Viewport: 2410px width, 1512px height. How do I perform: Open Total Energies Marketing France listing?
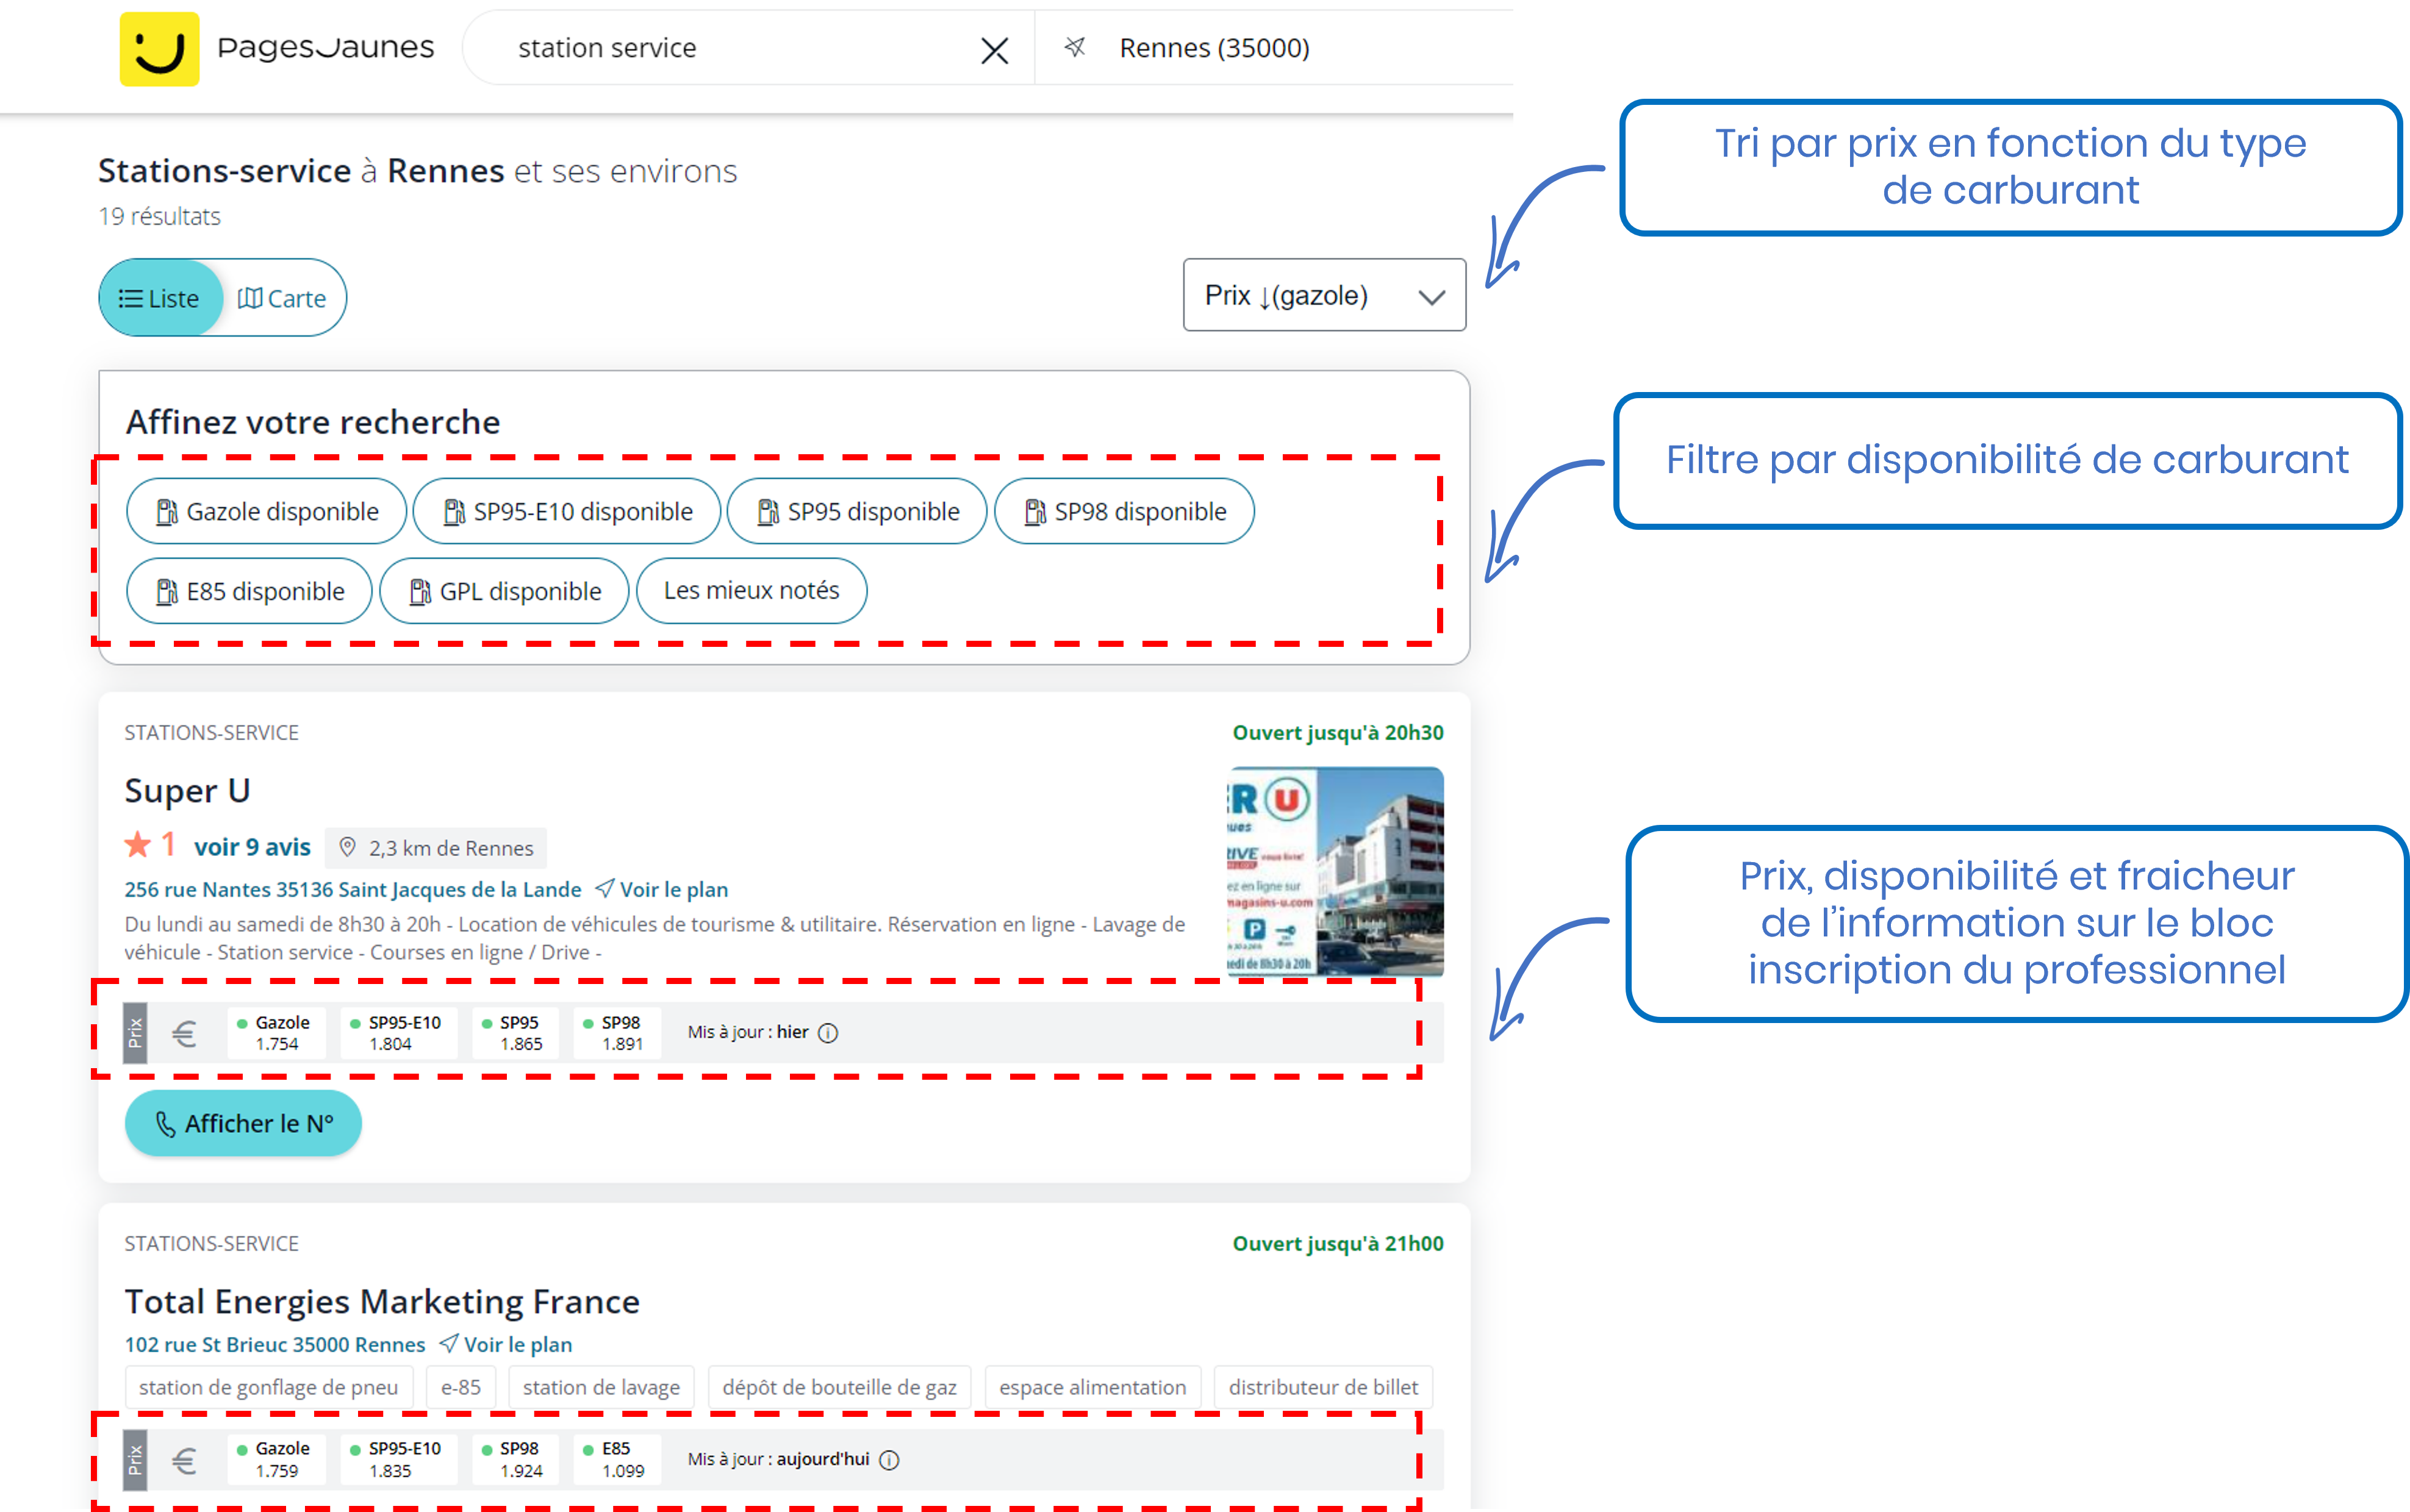click(382, 1301)
